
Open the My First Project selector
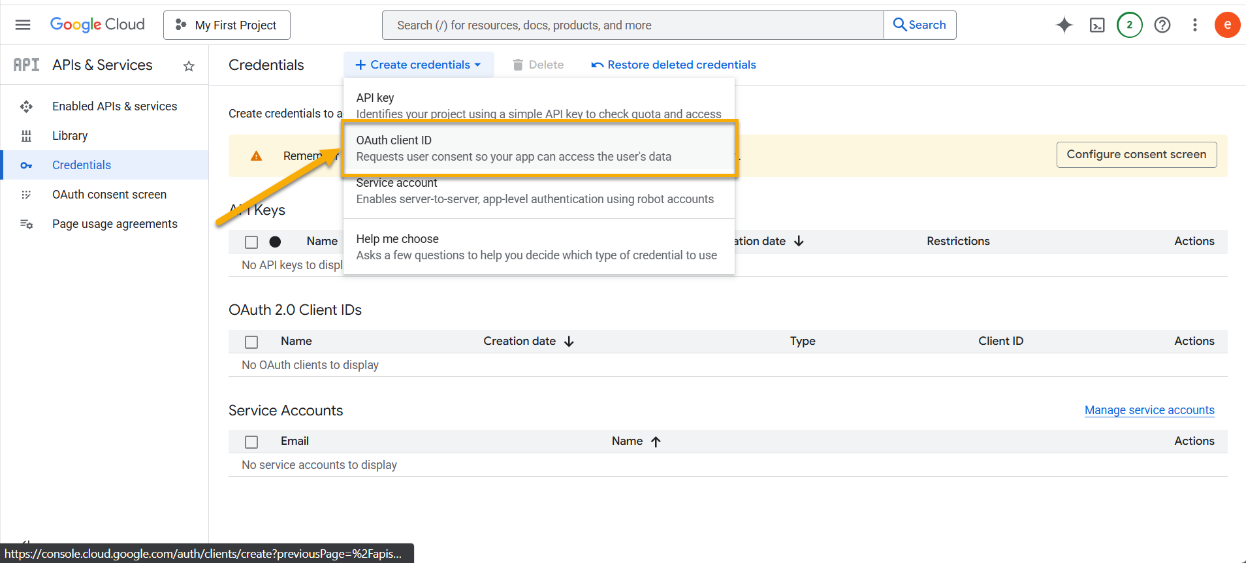click(227, 25)
